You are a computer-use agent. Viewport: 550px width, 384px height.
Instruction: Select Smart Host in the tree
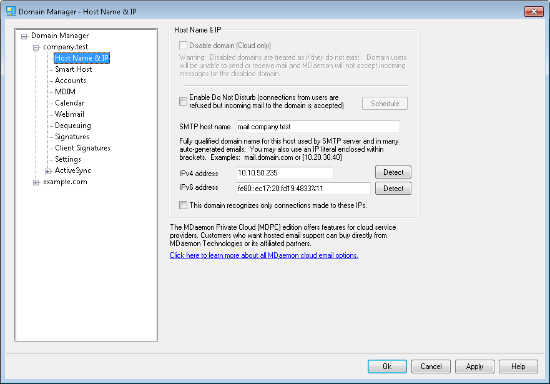73,69
